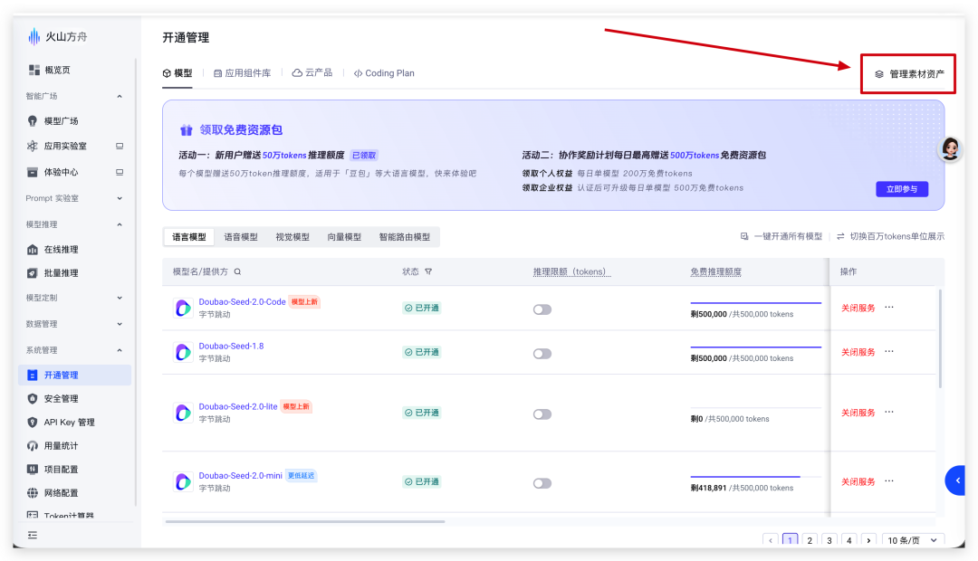The height and width of the screenshot is (561, 978).
Task: Switch to the 应用组件库 tab
Action: (x=242, y=73)
